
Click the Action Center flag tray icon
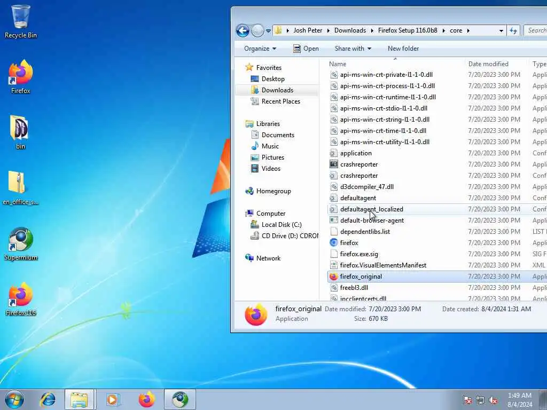[x=467, y=400]
